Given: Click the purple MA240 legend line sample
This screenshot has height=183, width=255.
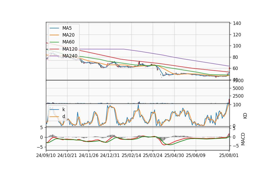Looking at the screenshot, I should 54,56.
